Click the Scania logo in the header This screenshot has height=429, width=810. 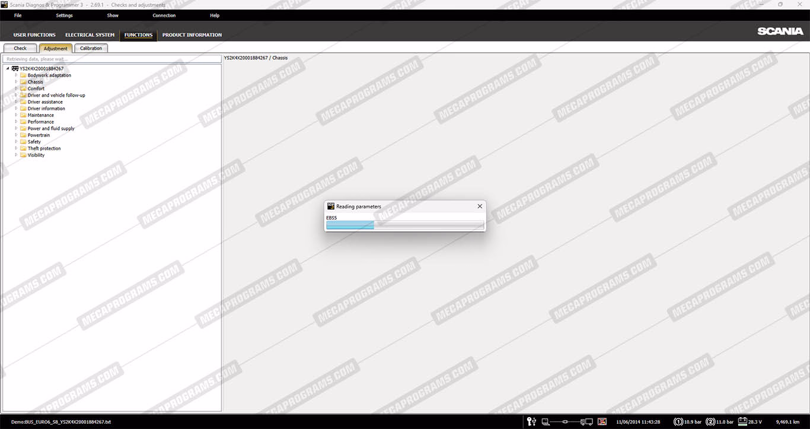click(780, 31)
